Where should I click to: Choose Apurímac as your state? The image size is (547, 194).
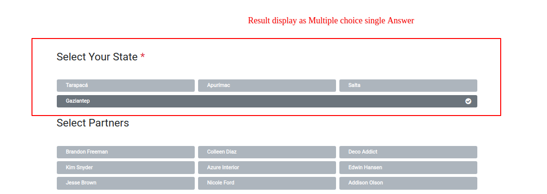267,86
